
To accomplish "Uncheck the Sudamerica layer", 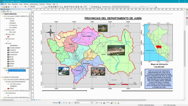I will pos(7,93).
